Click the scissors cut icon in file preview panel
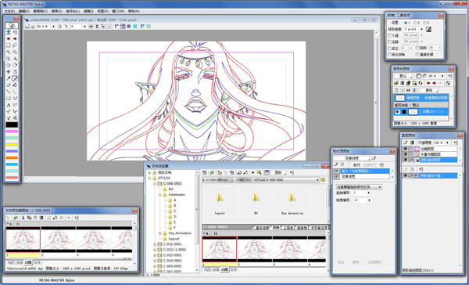This screenshot has height=285, width=469. coord(23,218)
